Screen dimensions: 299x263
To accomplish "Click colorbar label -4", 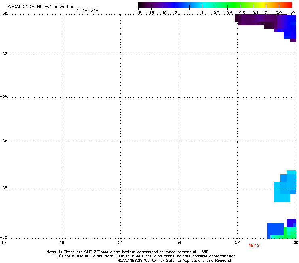I will pyautogui.click(x=187, y=13).
